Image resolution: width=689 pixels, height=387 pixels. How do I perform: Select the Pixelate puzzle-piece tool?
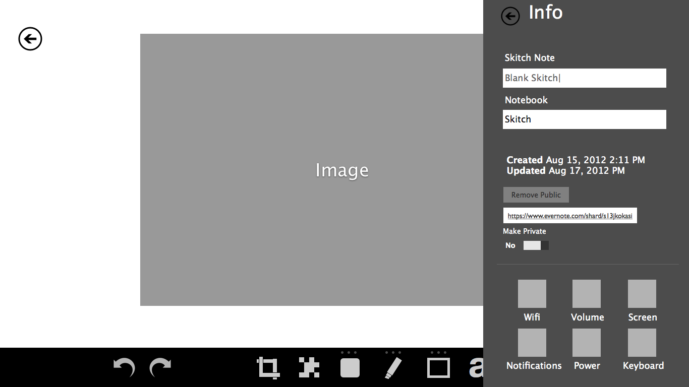(309, 367)
